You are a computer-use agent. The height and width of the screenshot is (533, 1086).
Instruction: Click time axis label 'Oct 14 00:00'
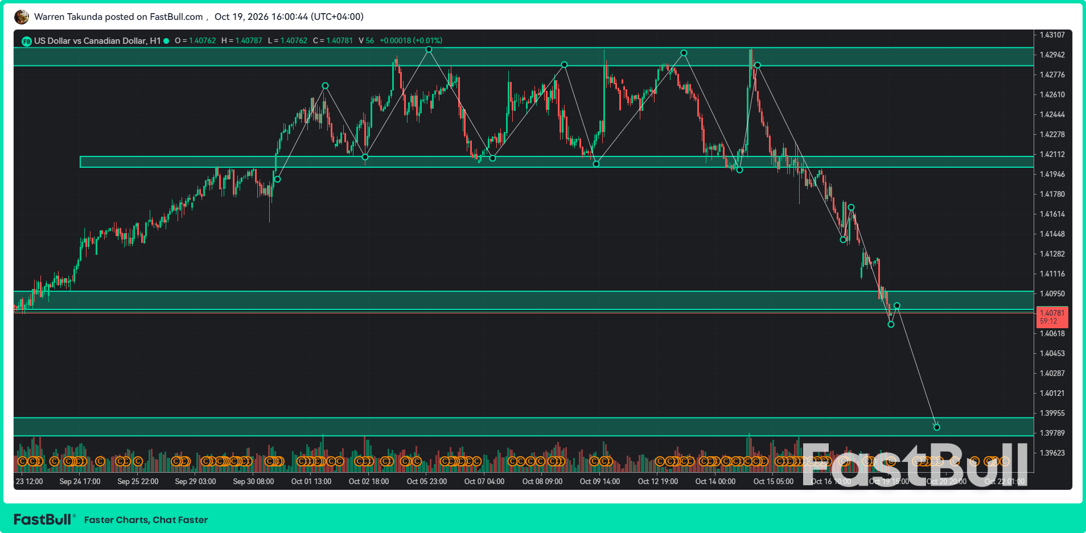point(715,481)
